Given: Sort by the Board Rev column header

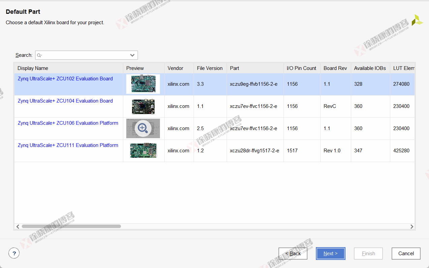Looking at the screenshot, I should [x=335, y=68].
